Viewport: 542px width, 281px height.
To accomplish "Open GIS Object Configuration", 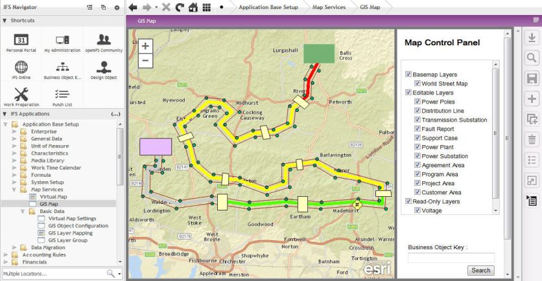I will 78,225.
